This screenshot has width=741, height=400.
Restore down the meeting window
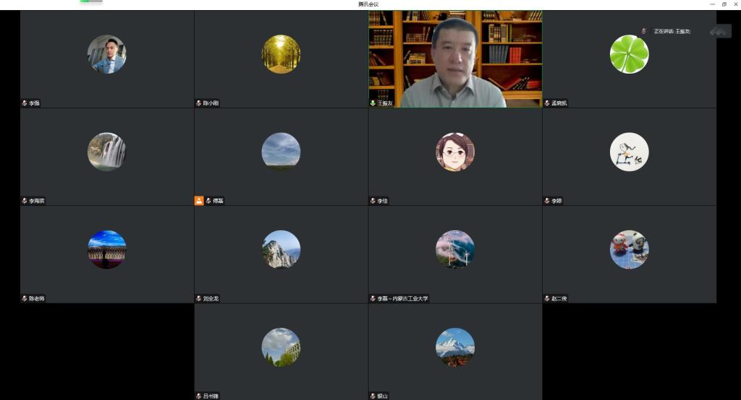click(724, 4)
